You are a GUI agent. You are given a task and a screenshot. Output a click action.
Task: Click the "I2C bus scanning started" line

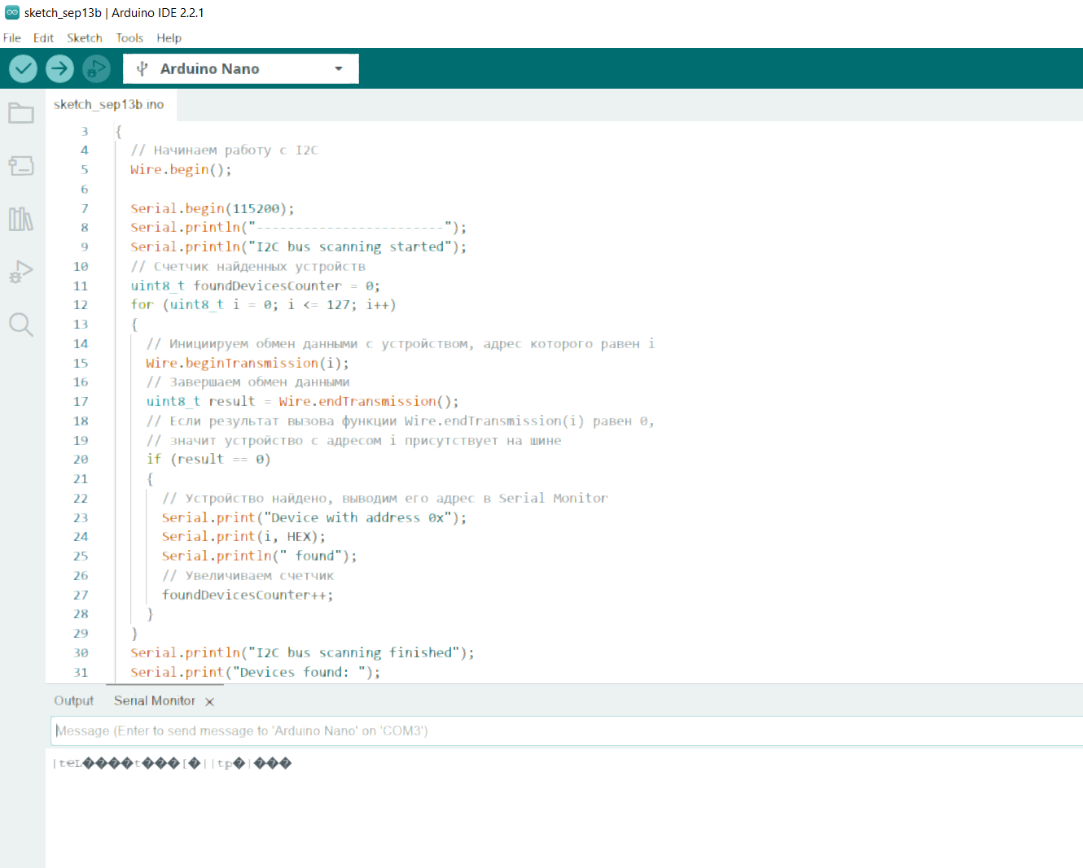click(299, 246)
